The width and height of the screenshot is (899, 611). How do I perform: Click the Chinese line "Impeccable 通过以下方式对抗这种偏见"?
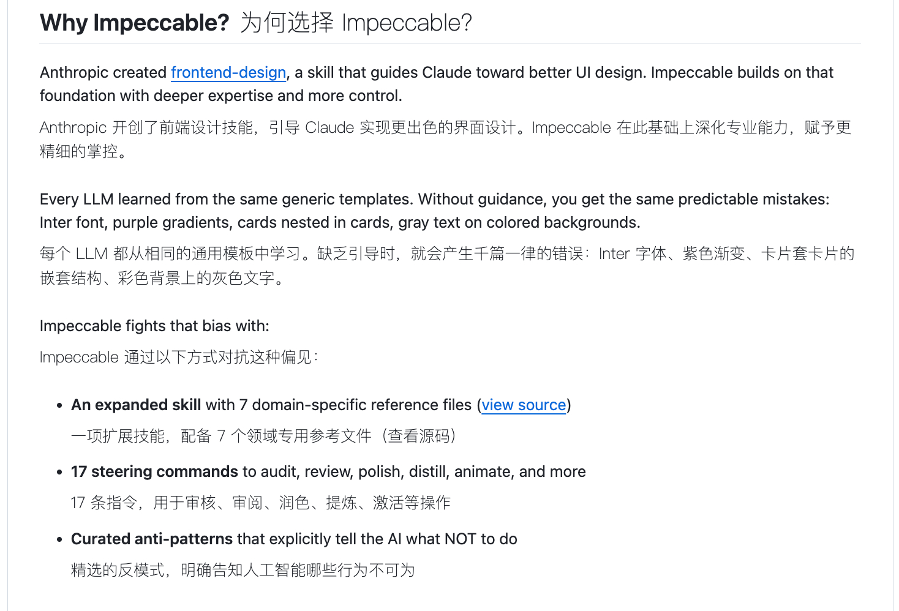click(x=178, y=358)
